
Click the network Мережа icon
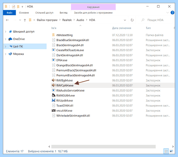10,54
